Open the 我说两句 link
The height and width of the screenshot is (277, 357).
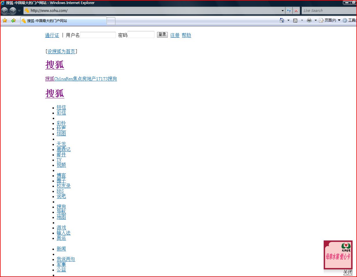tap(66, 259)
